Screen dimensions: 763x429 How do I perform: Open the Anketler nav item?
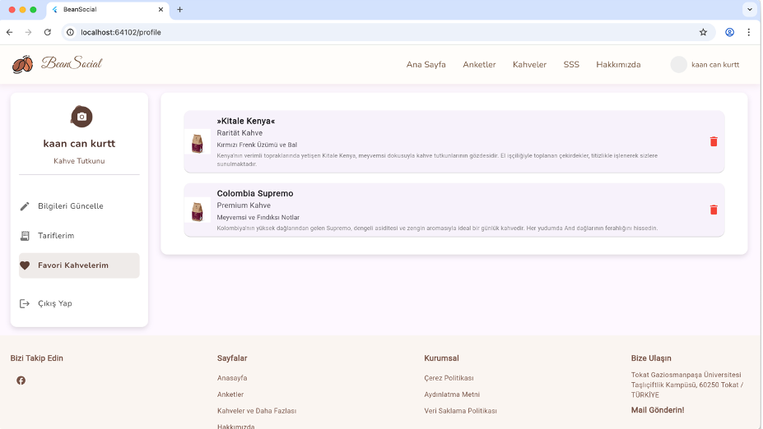[479, 65]
